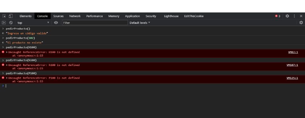Open the VM125:1 source link
Viewport: 305px width, 118px height.
[292, 78]
